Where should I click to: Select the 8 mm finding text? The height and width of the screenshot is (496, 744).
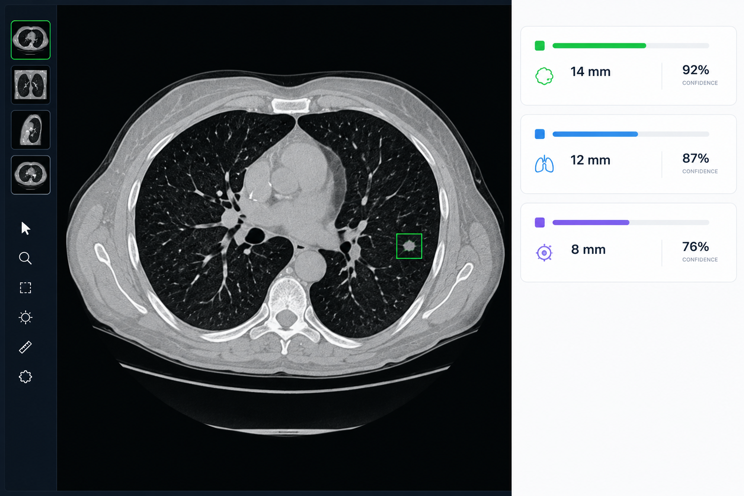coord(589,249)
